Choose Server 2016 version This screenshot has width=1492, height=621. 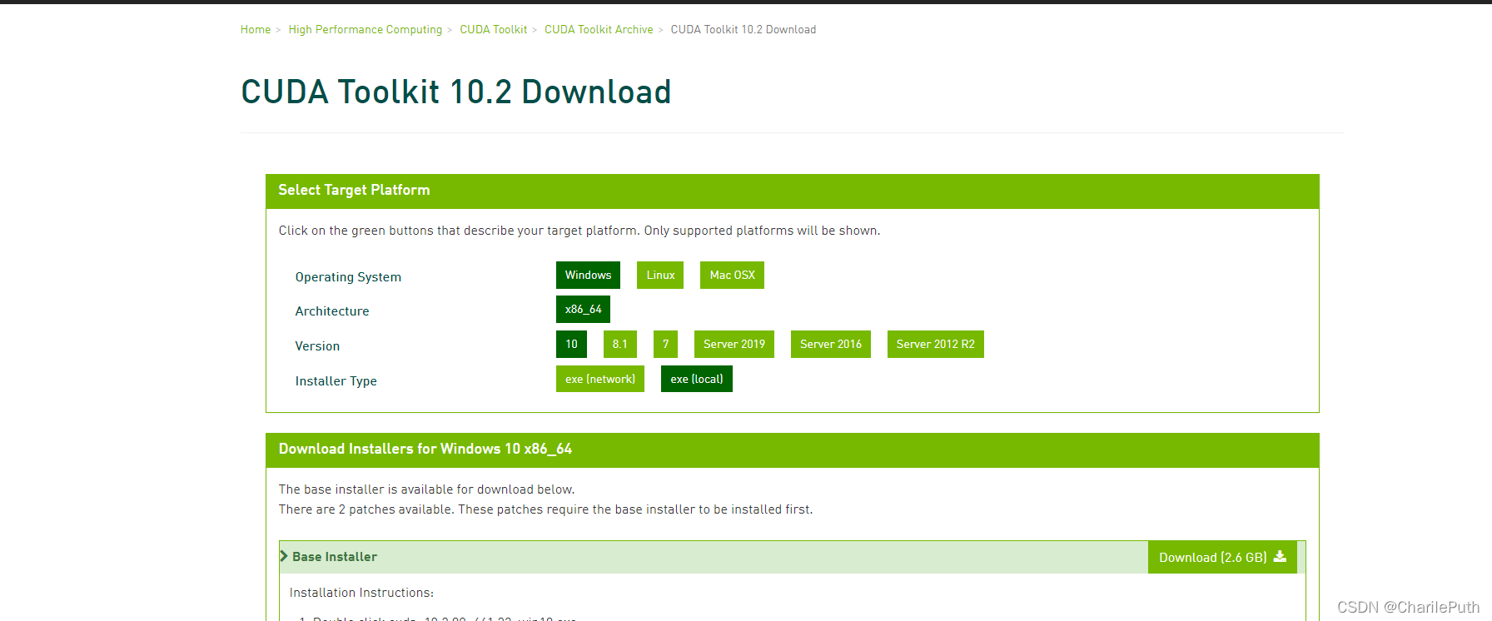coord(831,344)
